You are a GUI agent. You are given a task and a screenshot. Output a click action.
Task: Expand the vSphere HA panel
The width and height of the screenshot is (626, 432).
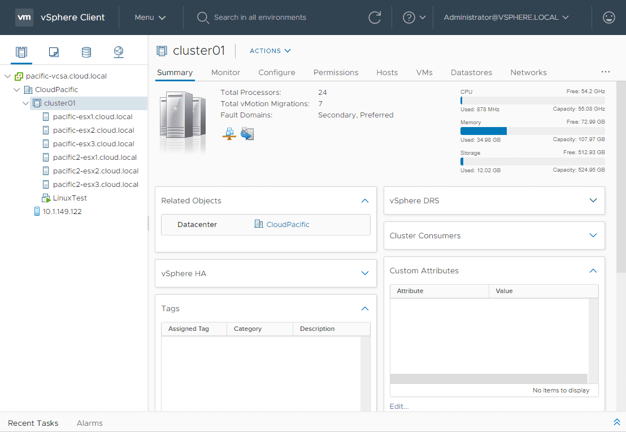(364, 273)
